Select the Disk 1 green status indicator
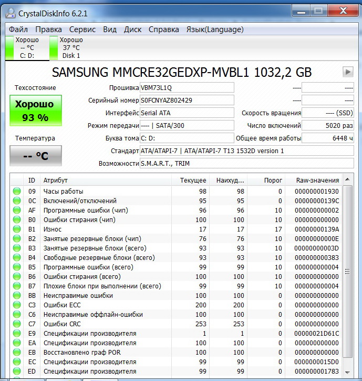Screen dimensions: 362x381 (54, 48)
